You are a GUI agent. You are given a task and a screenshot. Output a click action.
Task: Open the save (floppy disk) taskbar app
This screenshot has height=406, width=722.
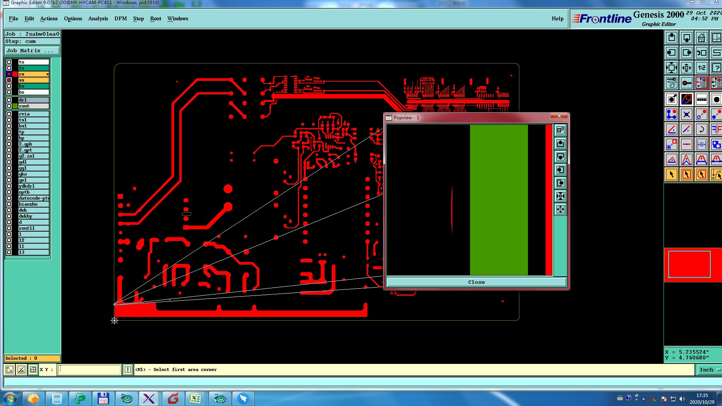pyautogui.click(x=103, y=398)
